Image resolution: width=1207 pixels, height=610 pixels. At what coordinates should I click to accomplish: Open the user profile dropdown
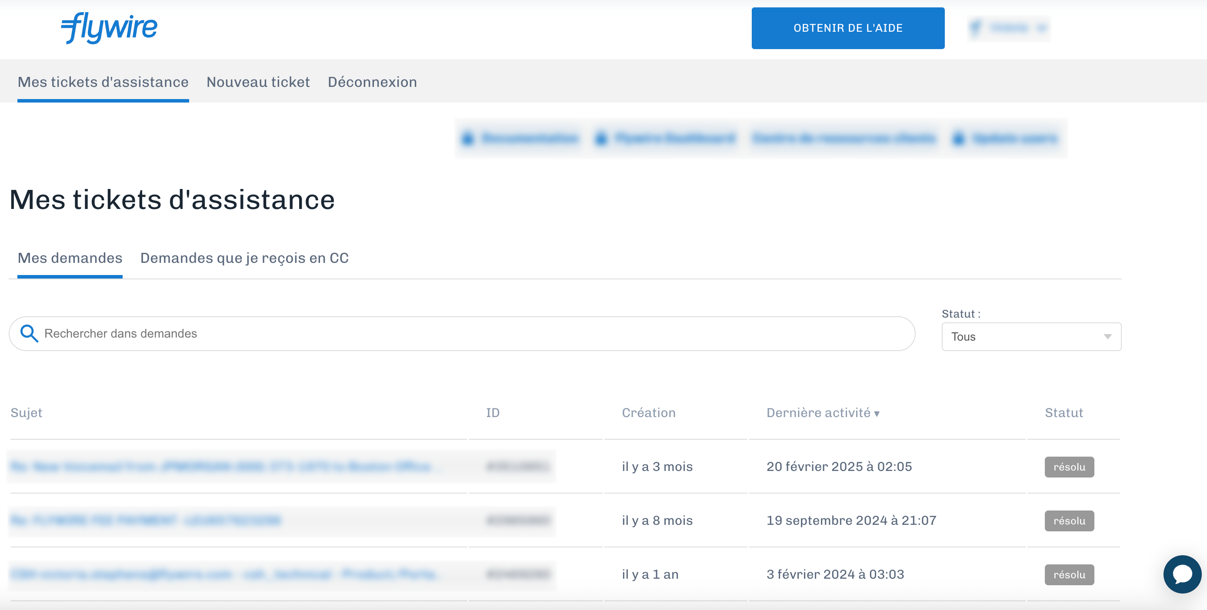coord(1009,28)
